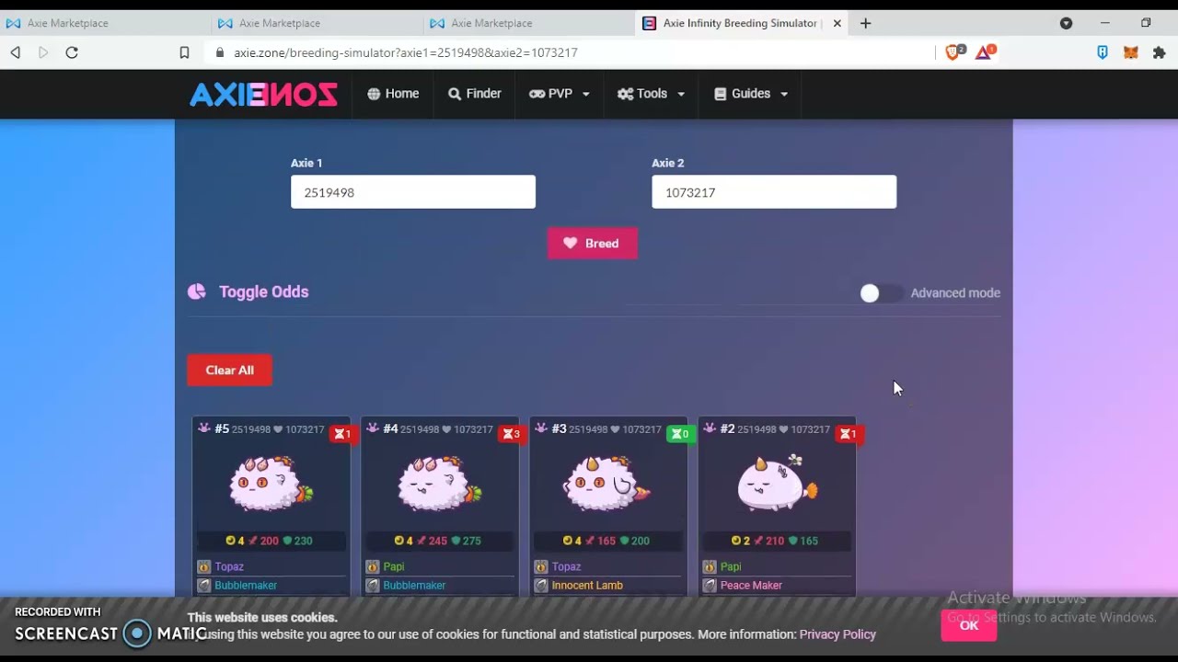Click the red breed count badge on axie #4
This screenshot has height=662, width=1178.
coord(512,434)
